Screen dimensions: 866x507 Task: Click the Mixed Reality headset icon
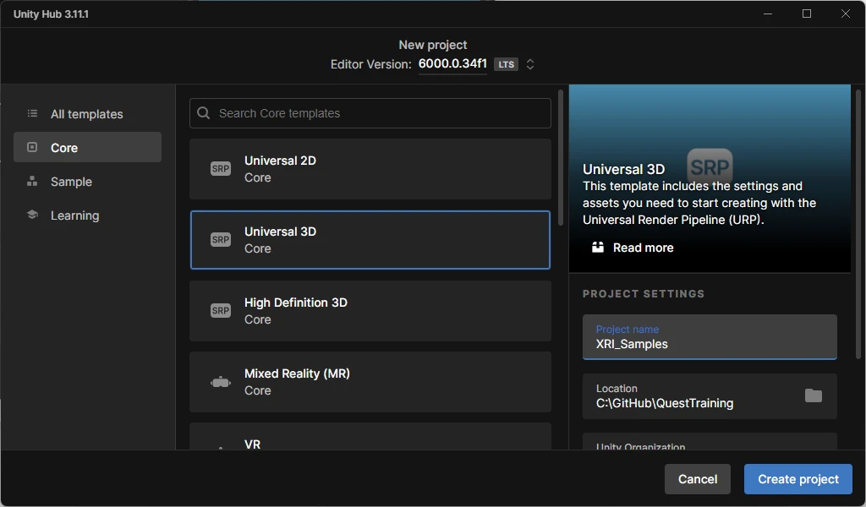220,381
